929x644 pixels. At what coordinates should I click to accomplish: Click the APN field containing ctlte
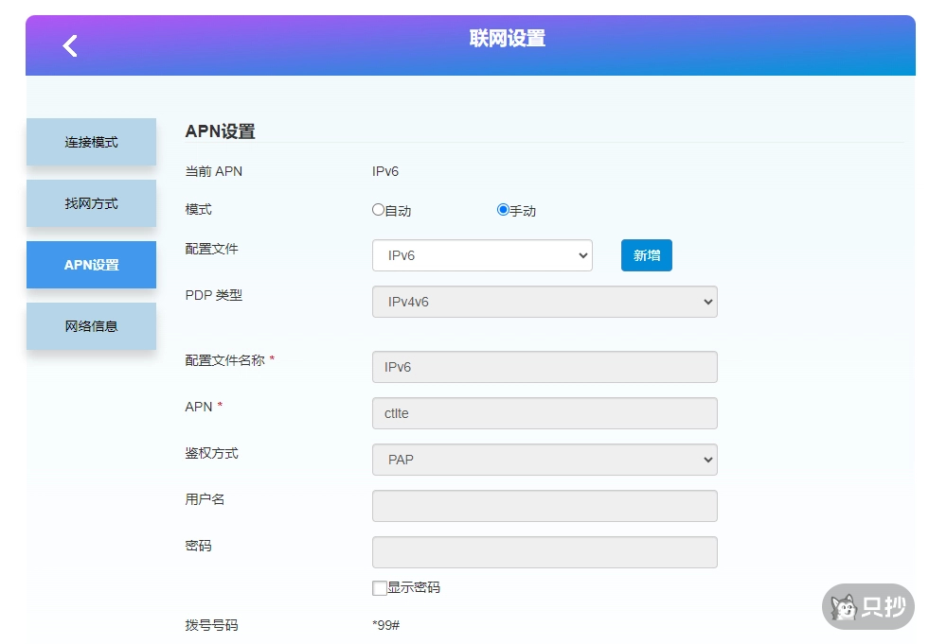[x=545, y=413]
